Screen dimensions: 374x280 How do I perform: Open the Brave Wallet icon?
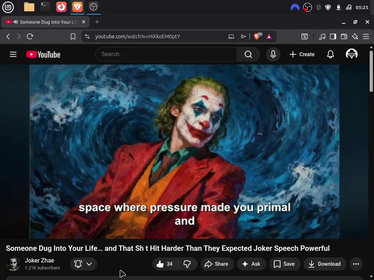(x=344, y=37)
